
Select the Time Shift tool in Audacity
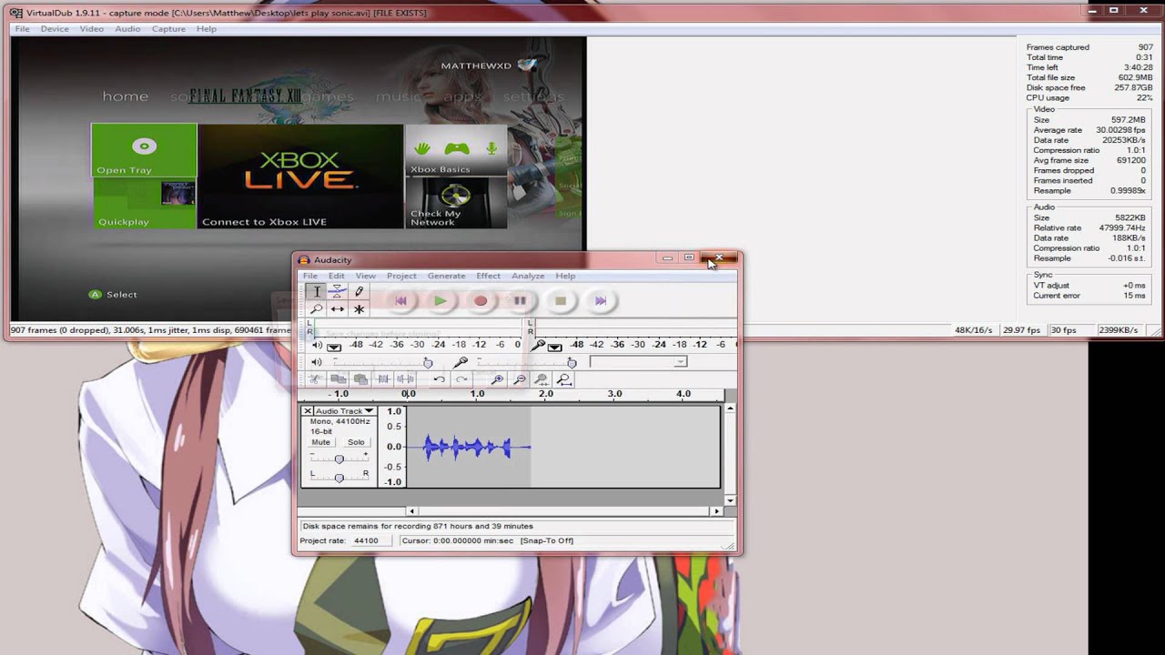(338, 309)
